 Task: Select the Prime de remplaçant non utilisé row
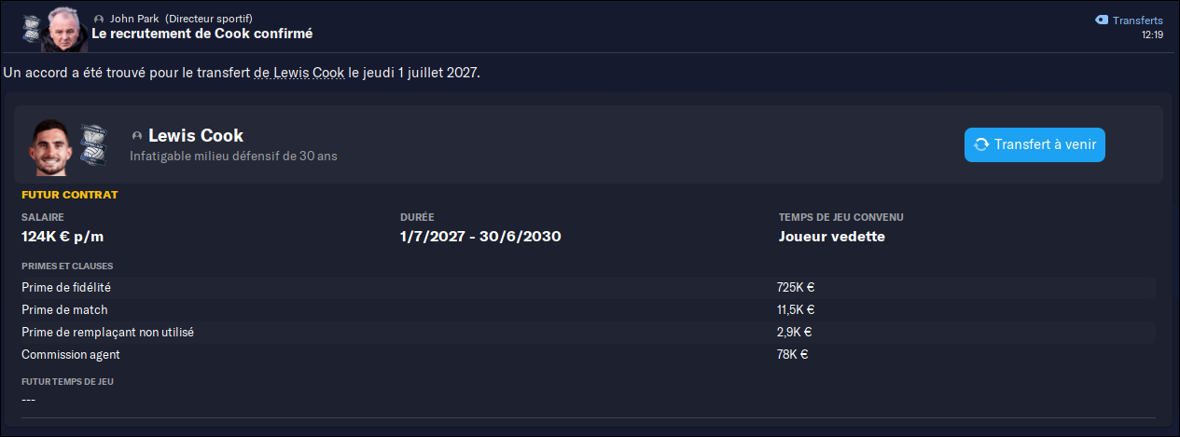pyautogui.click(x=588, y=333)
